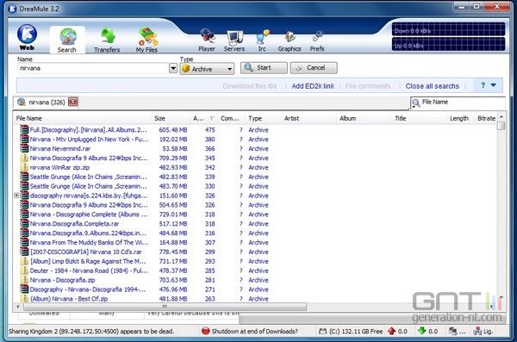The width and height of the screenshot is (517, 342).
Task: Click the Sharing Kingdom 2 server status message
Action: tap(91, 331)
